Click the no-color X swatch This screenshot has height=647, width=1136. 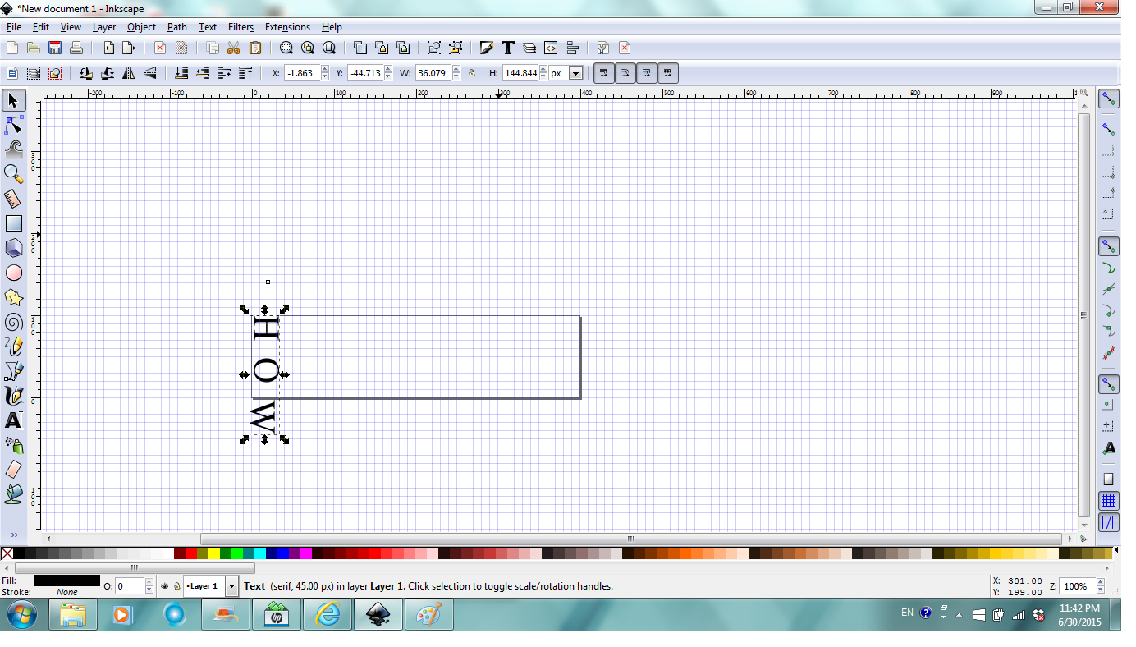tap(7, 553)
